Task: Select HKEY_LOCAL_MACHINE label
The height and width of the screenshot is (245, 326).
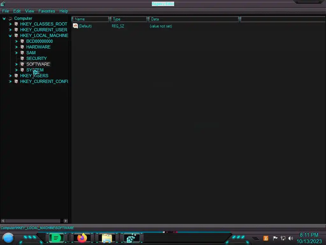Action: click(44, 35)
